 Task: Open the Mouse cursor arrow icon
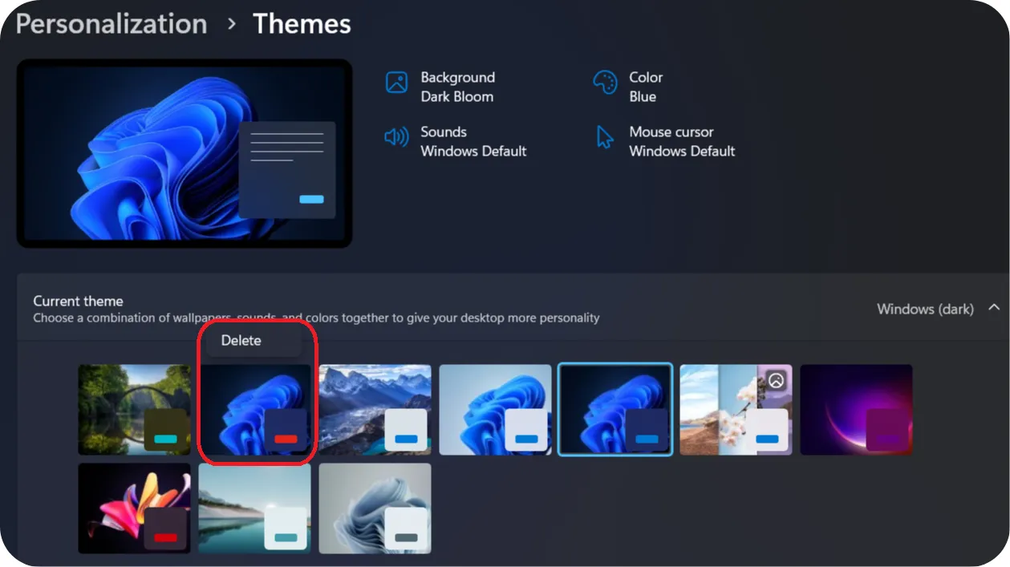[x=604, y=137]
